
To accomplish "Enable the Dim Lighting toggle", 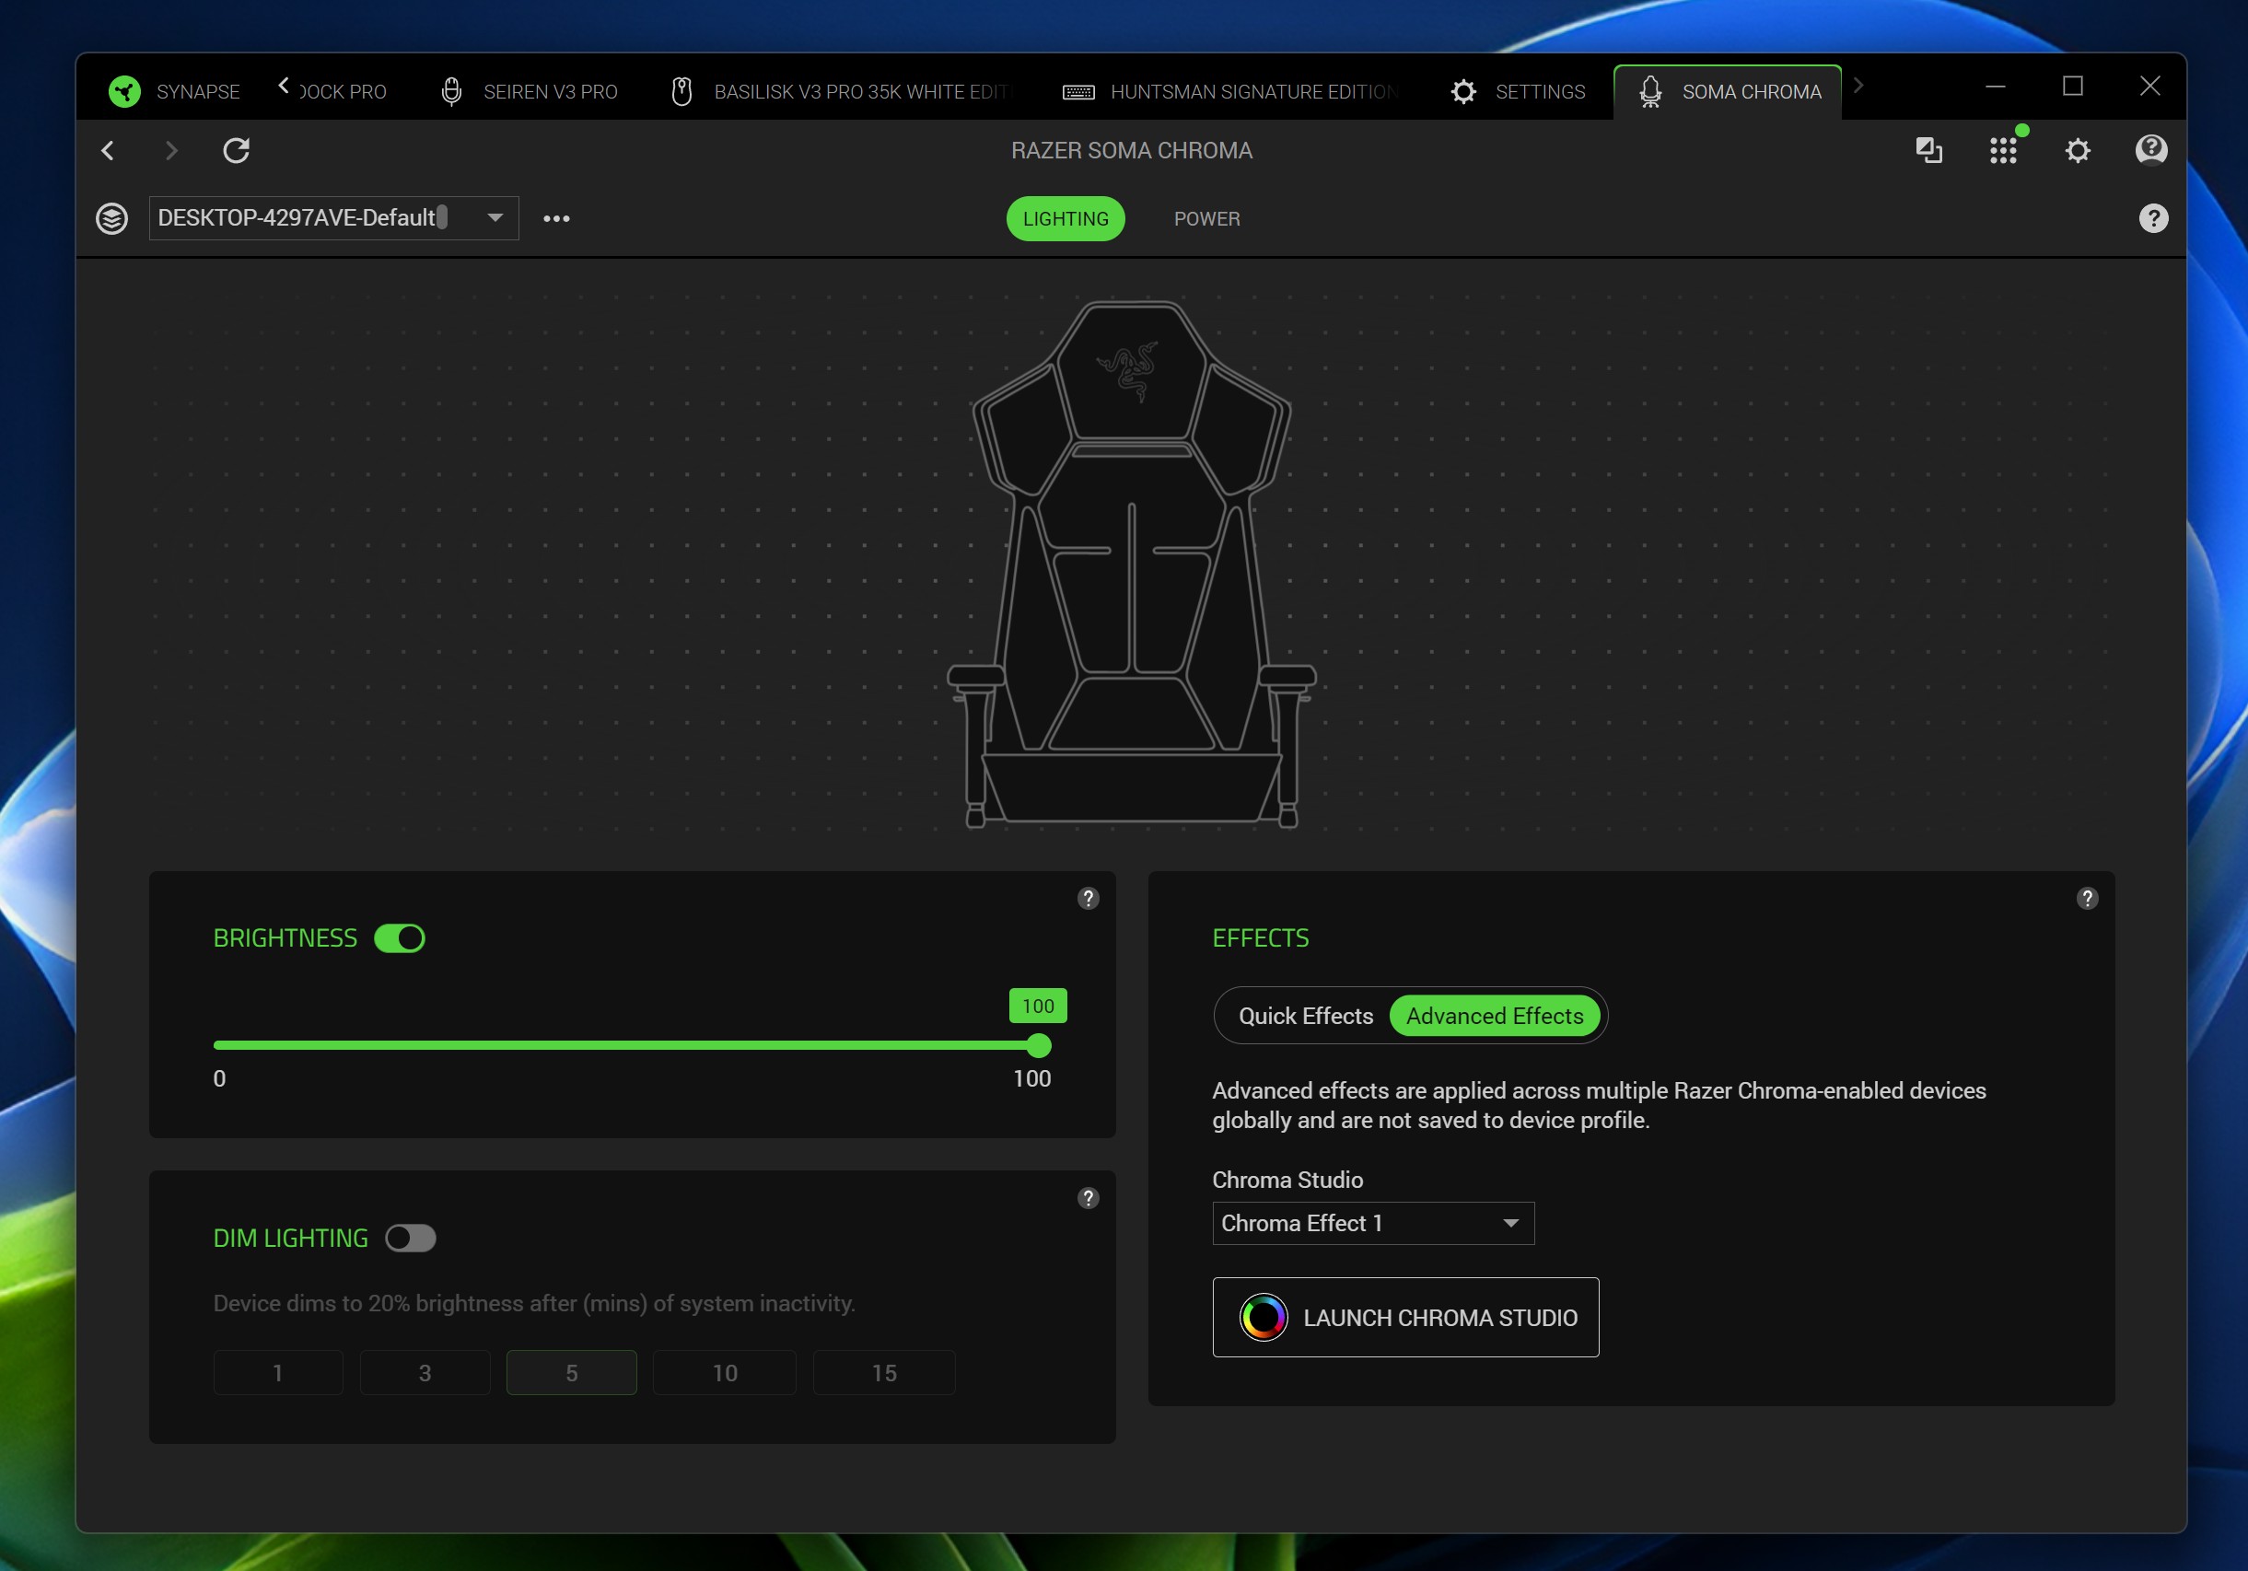I will click(410, 1239).
